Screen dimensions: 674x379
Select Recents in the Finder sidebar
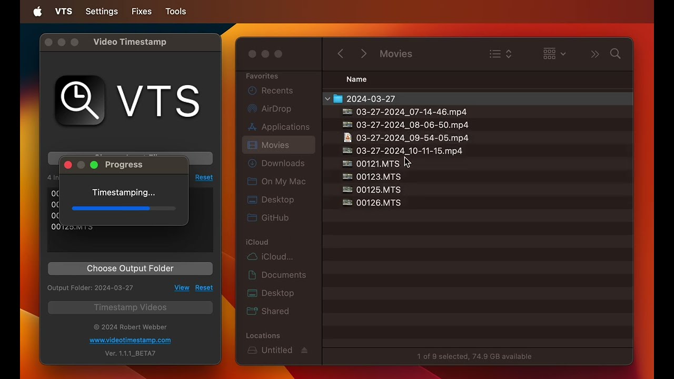point(277,90)
